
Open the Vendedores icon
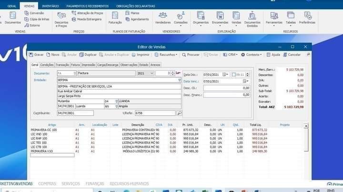163,18
